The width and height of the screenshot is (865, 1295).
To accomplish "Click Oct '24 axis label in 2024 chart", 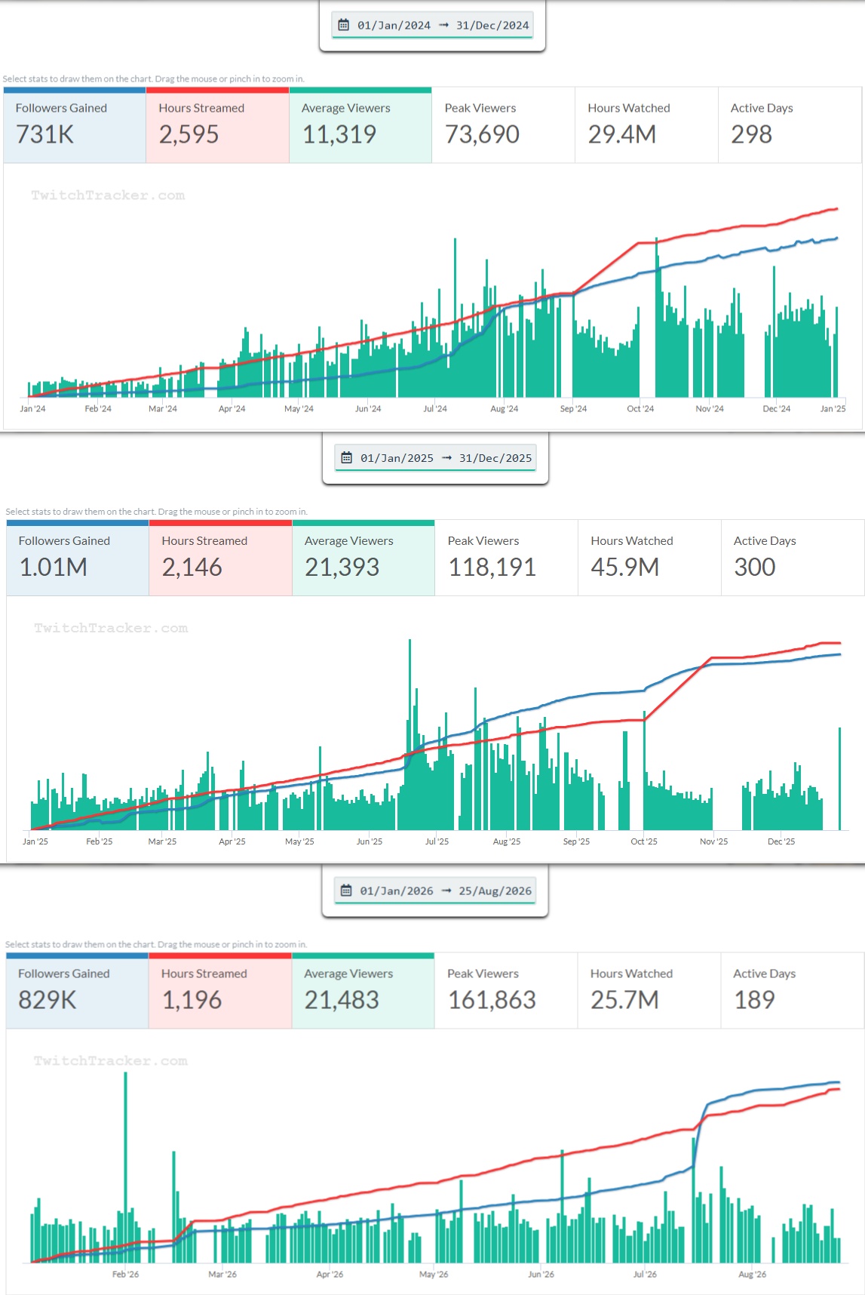I will pos(640,409).
